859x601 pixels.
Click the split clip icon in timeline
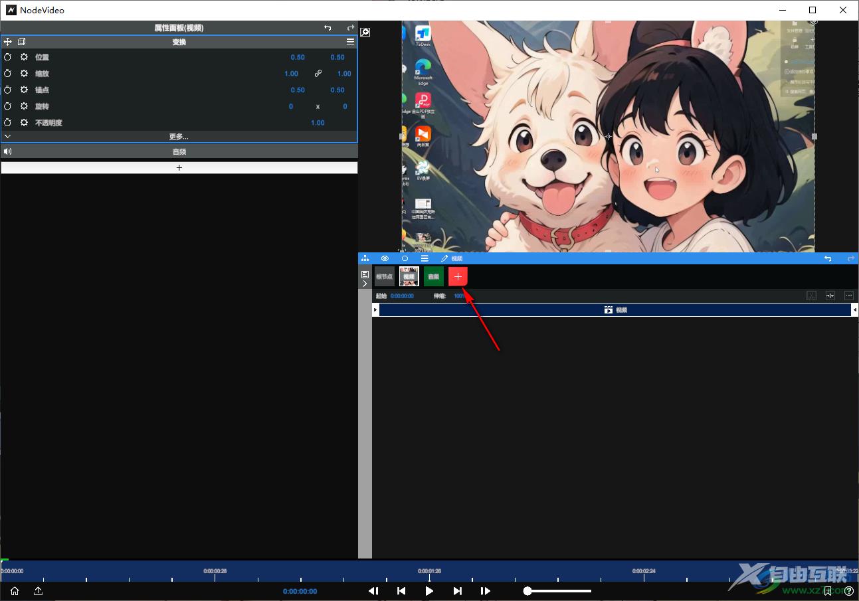pyautogui.click(x=830, y=296)
